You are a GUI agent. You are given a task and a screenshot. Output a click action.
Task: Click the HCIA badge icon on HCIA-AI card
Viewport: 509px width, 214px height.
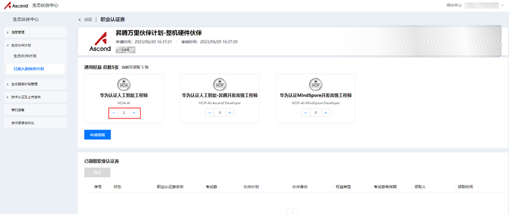[124, 84]
